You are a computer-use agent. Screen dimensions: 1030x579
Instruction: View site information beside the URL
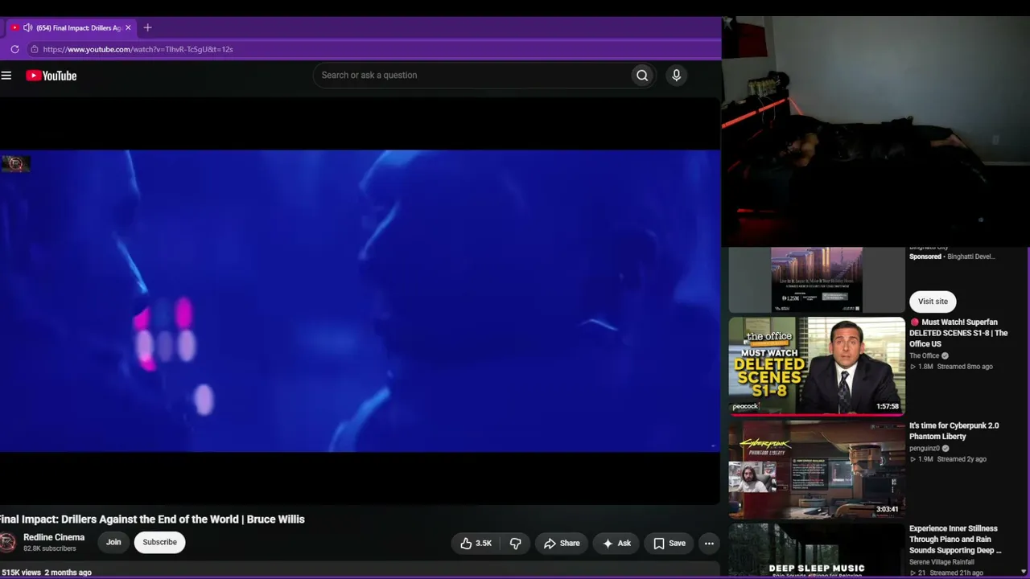click(x=34, y=49)
